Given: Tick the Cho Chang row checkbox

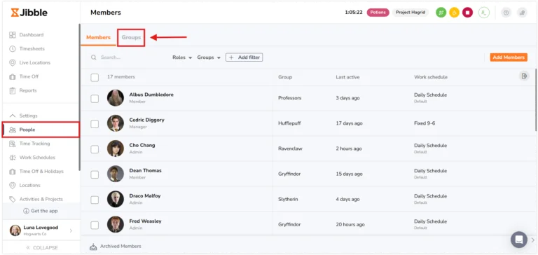Looking at the screenshot, I should point(95,149).
